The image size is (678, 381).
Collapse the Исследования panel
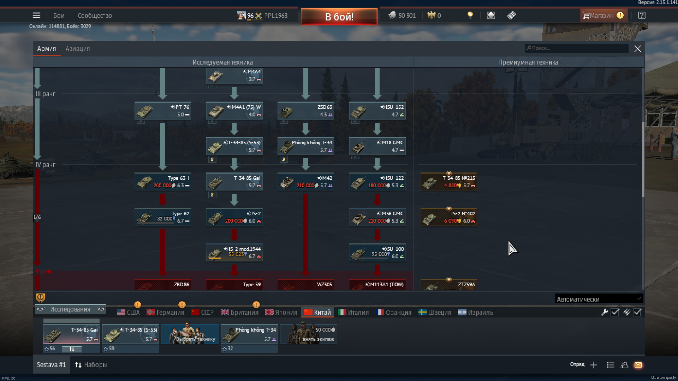(71, 309)
